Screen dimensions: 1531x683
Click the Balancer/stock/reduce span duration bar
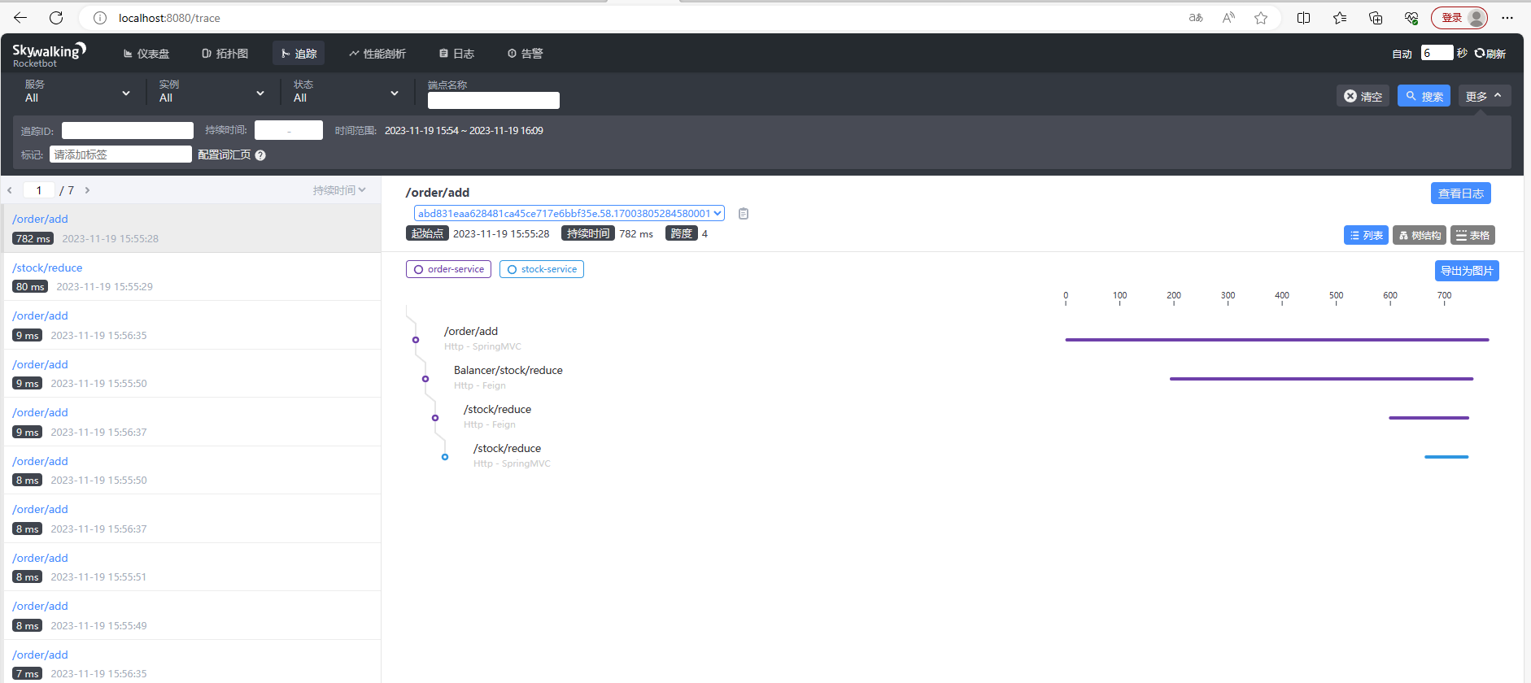click(1321, 379)
